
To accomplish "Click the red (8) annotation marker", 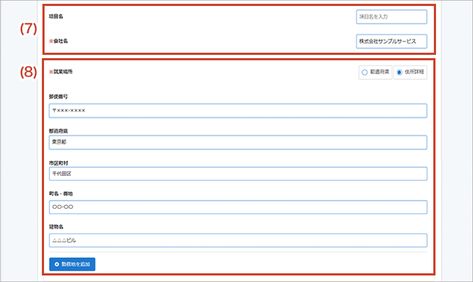I will [28, 73].
